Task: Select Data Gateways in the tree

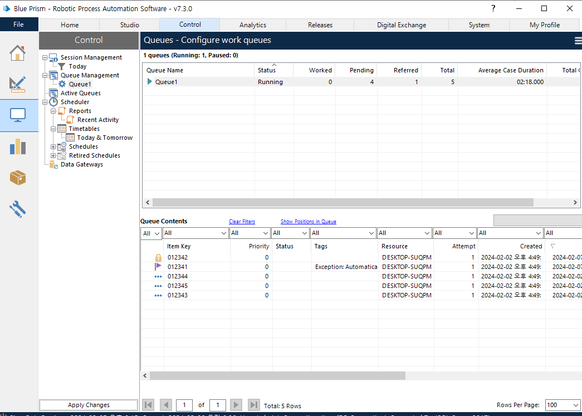Action: [82, 164]
